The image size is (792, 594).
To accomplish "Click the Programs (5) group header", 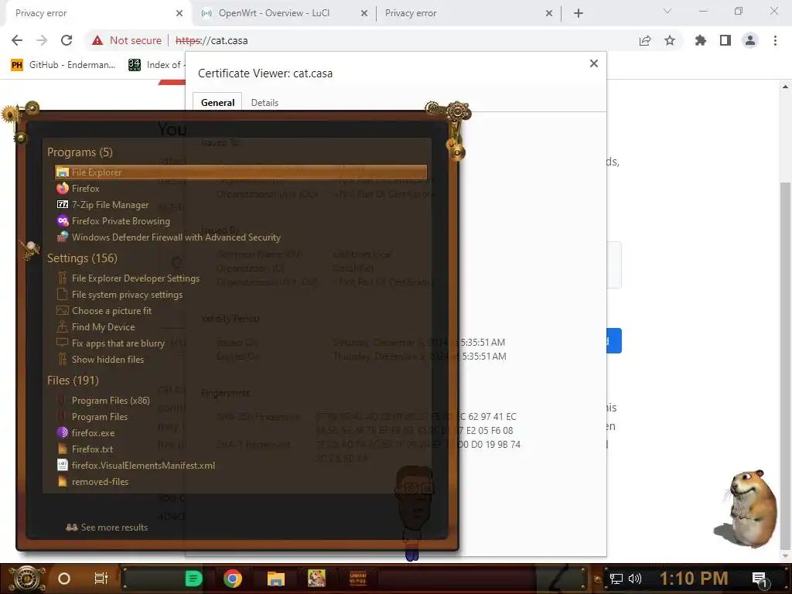I will coord(80,152).
